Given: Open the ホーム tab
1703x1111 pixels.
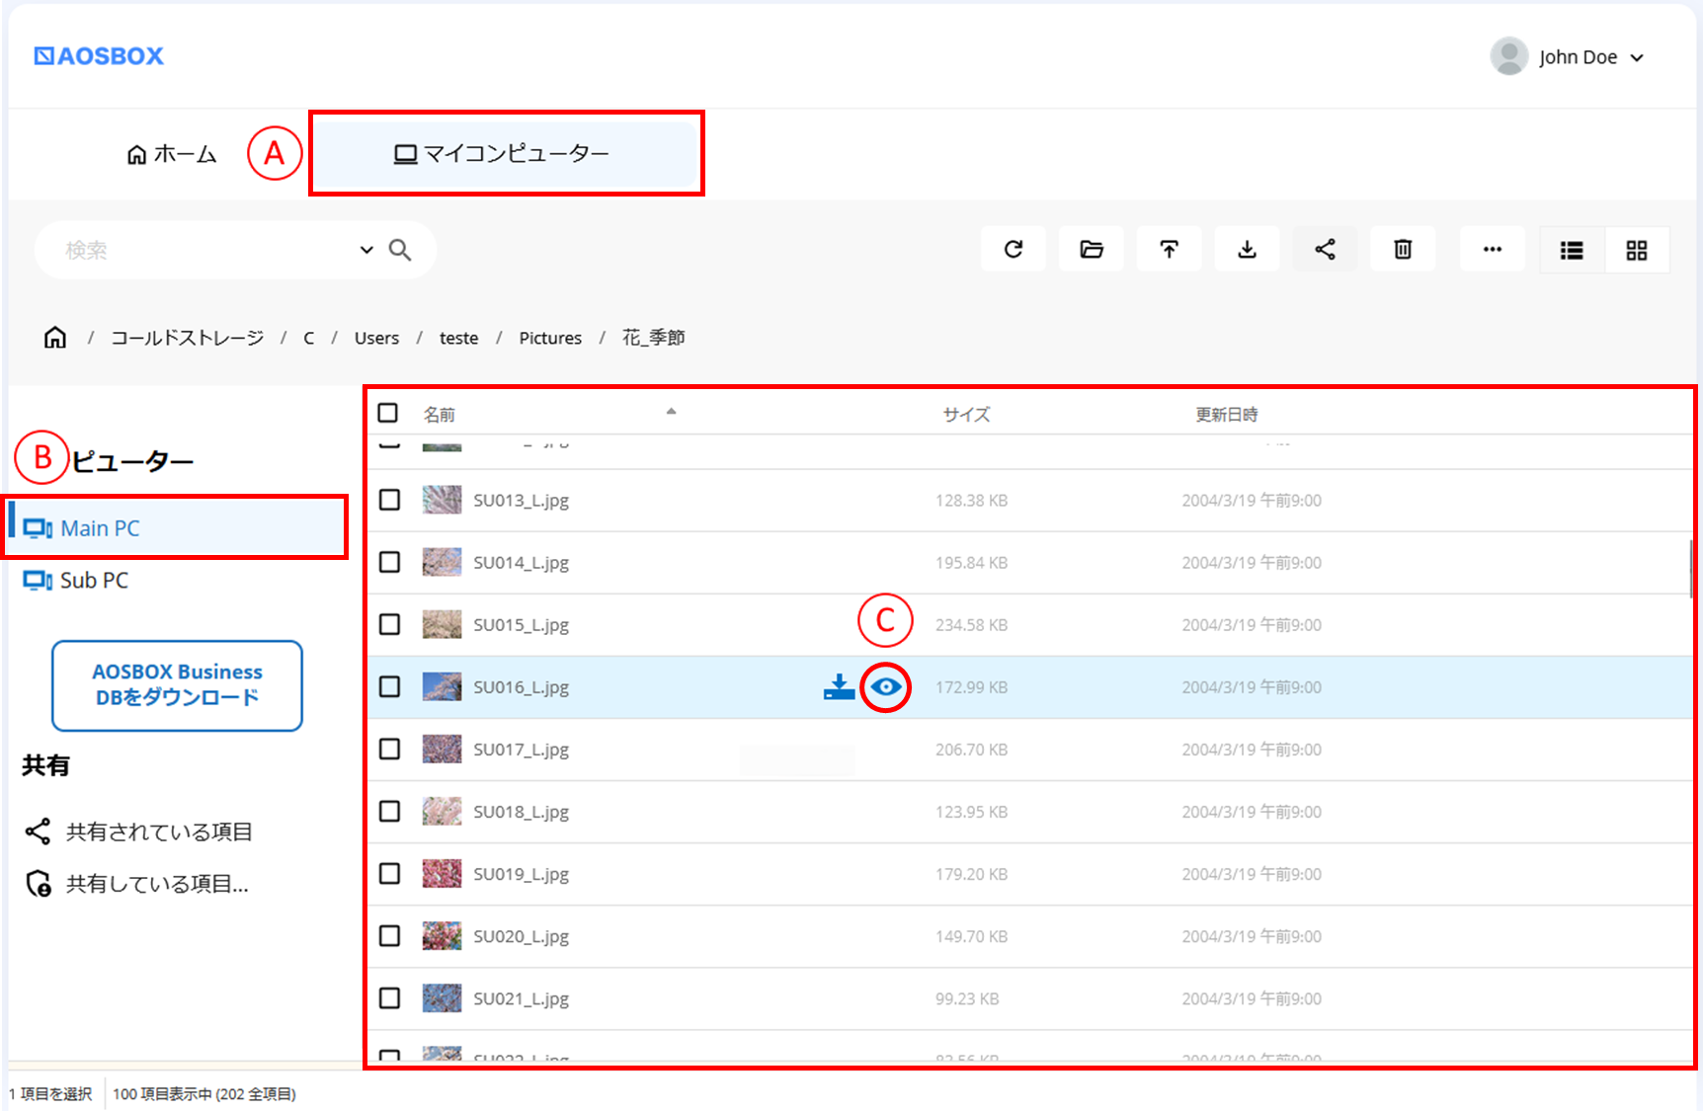Looking at the screenshot, I should point(172,154).
